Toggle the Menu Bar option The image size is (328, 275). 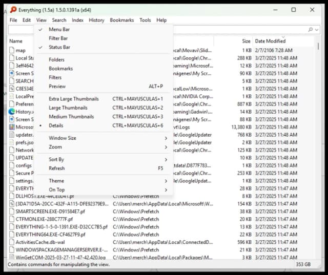(104, 30)
